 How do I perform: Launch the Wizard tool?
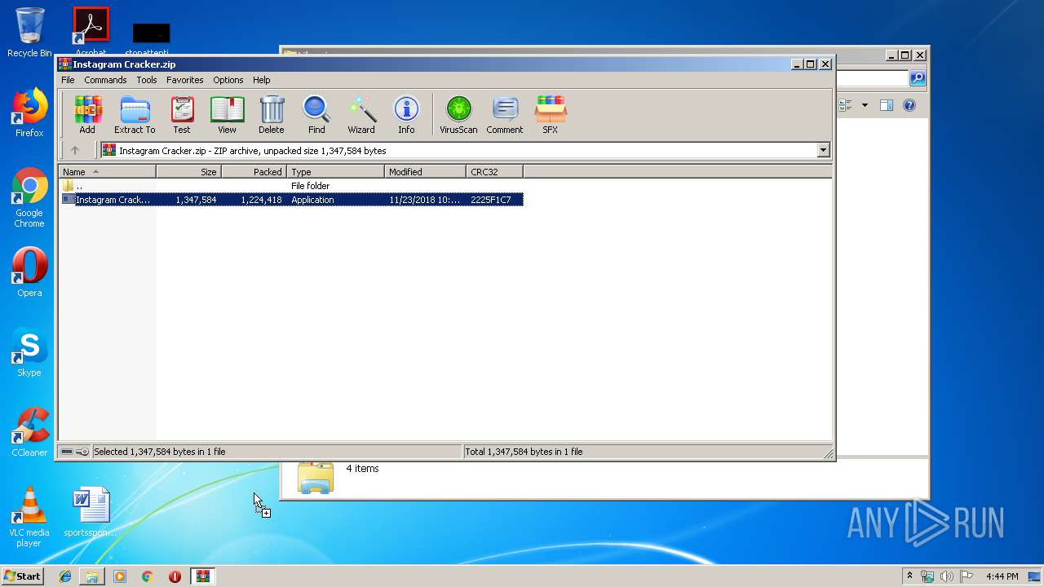[361, 114]
